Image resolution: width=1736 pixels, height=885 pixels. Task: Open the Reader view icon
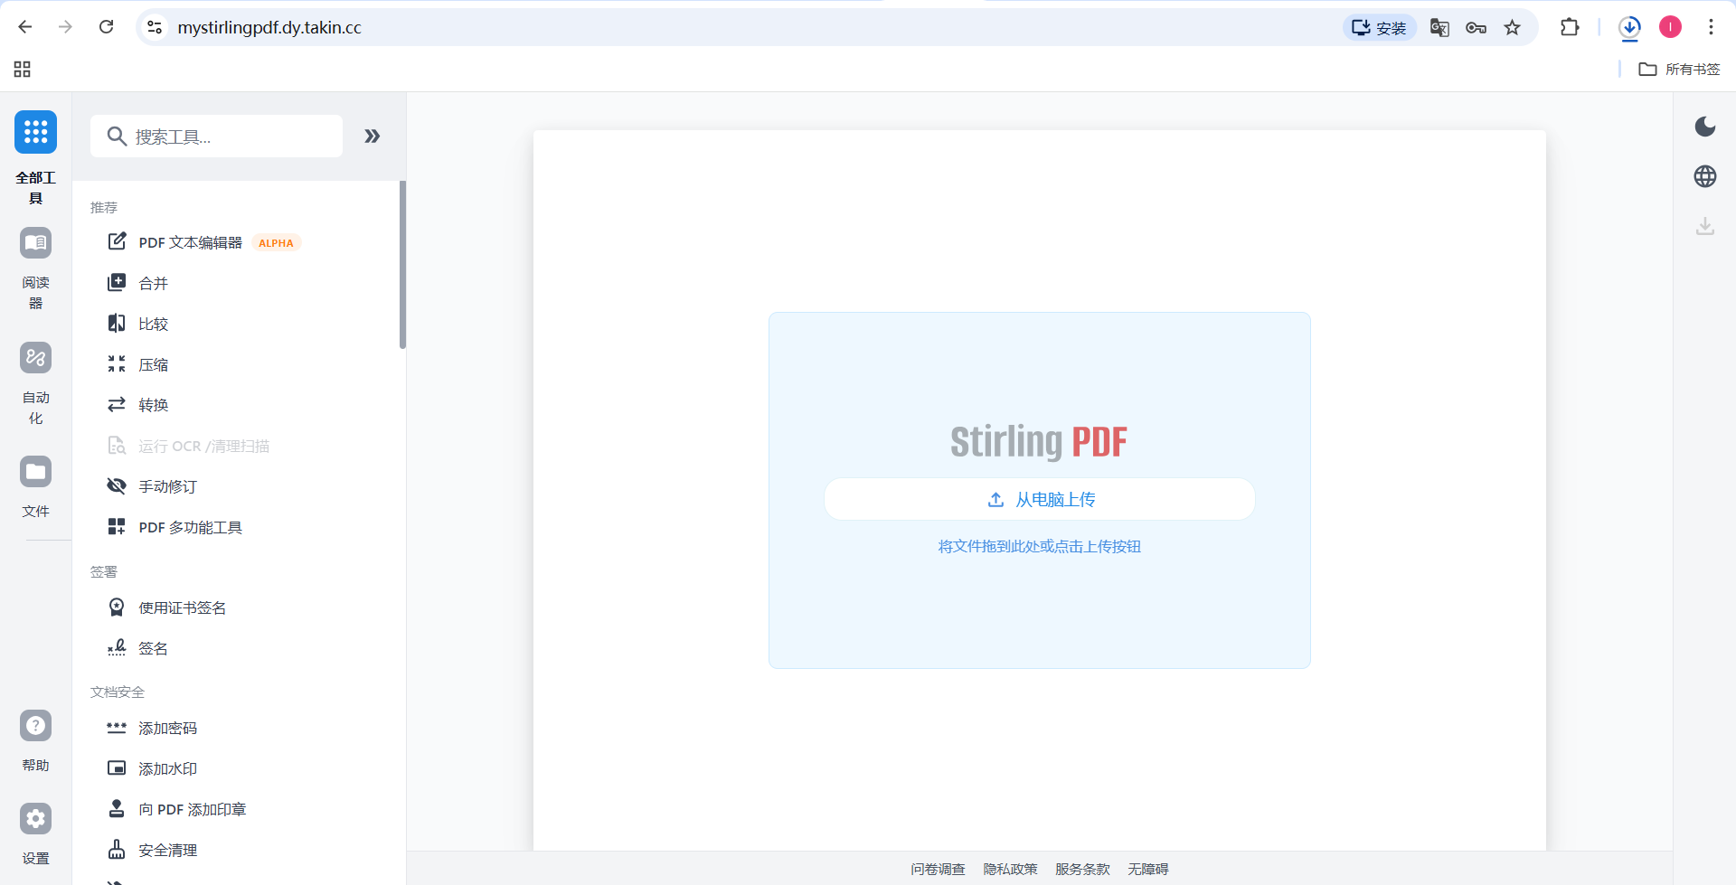35,243
